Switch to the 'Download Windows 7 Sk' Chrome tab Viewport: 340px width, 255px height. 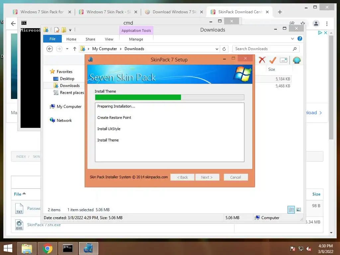pos(175,12)
